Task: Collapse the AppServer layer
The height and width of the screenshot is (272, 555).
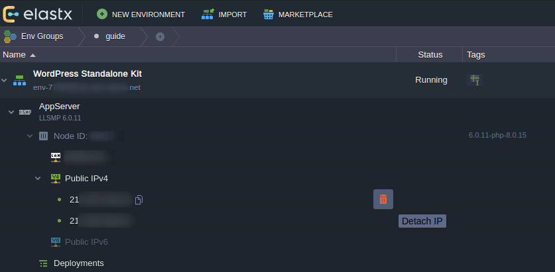Action: point(11,112)
